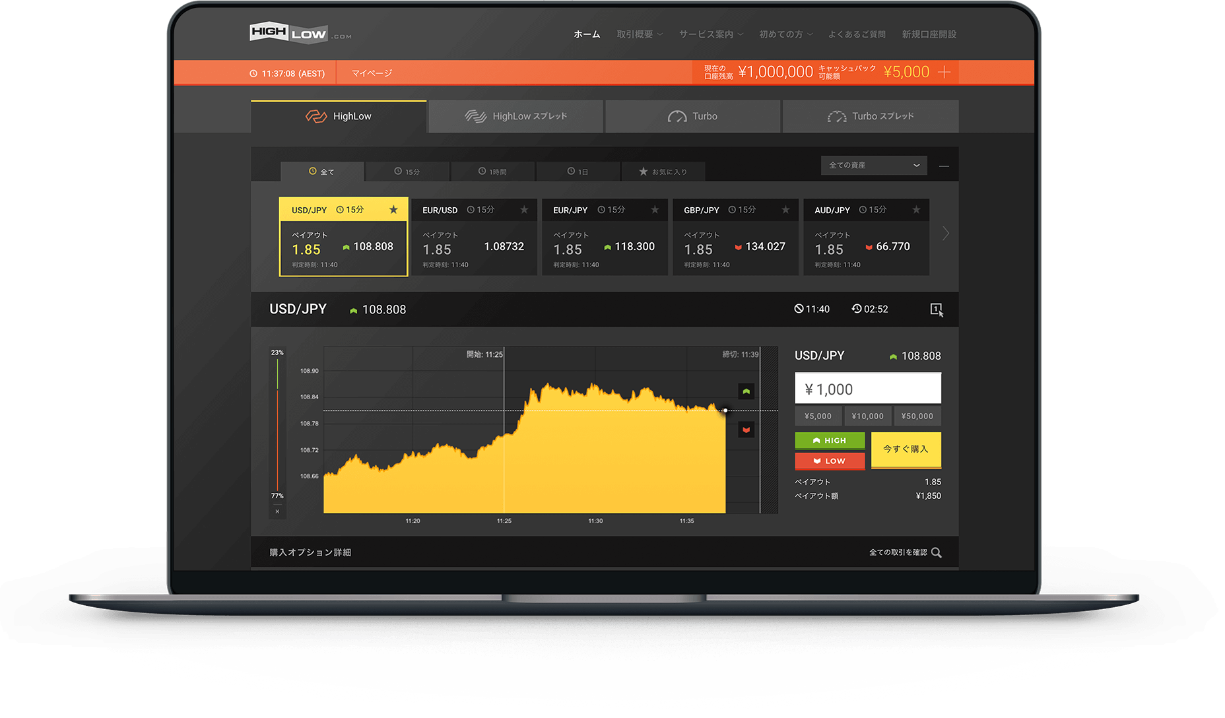Click the USD/JPY title in detail header
The width and height of the screenshot is (1225, 718).
tap(298, 309)
